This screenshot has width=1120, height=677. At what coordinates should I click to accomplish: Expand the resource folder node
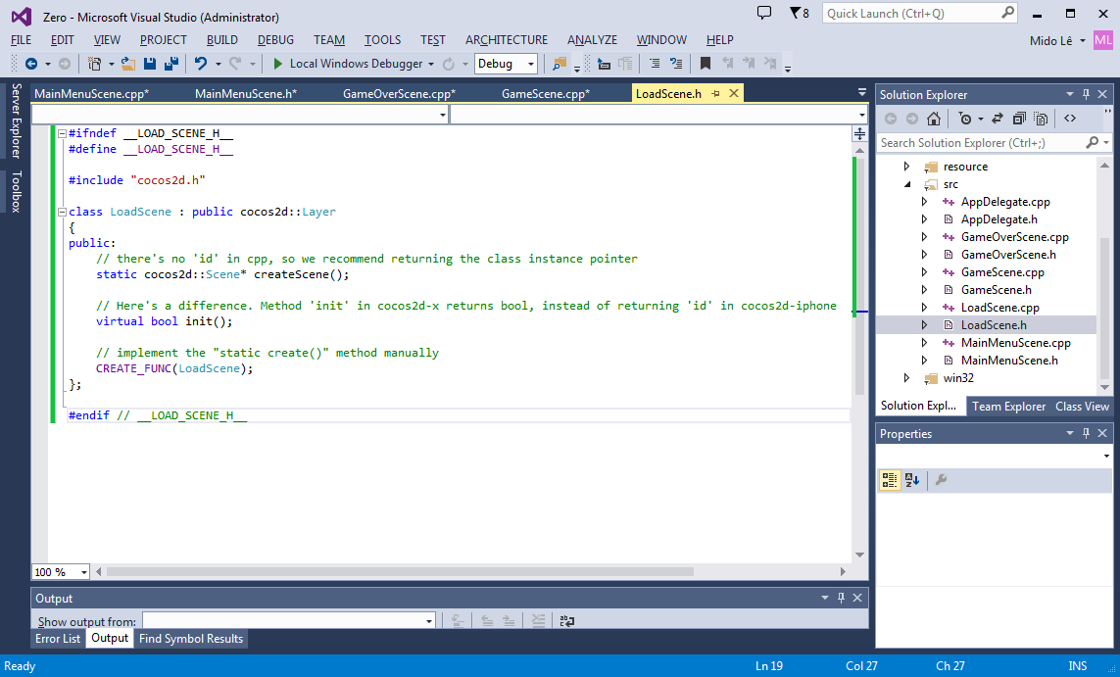point(907,167)
